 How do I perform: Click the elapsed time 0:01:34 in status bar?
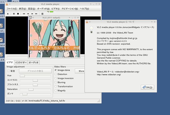click(10, 101)
